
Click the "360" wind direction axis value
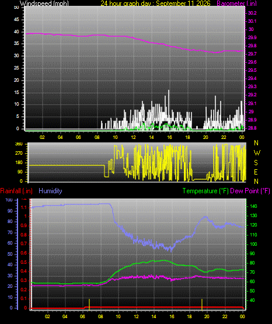tap(19, 144)
